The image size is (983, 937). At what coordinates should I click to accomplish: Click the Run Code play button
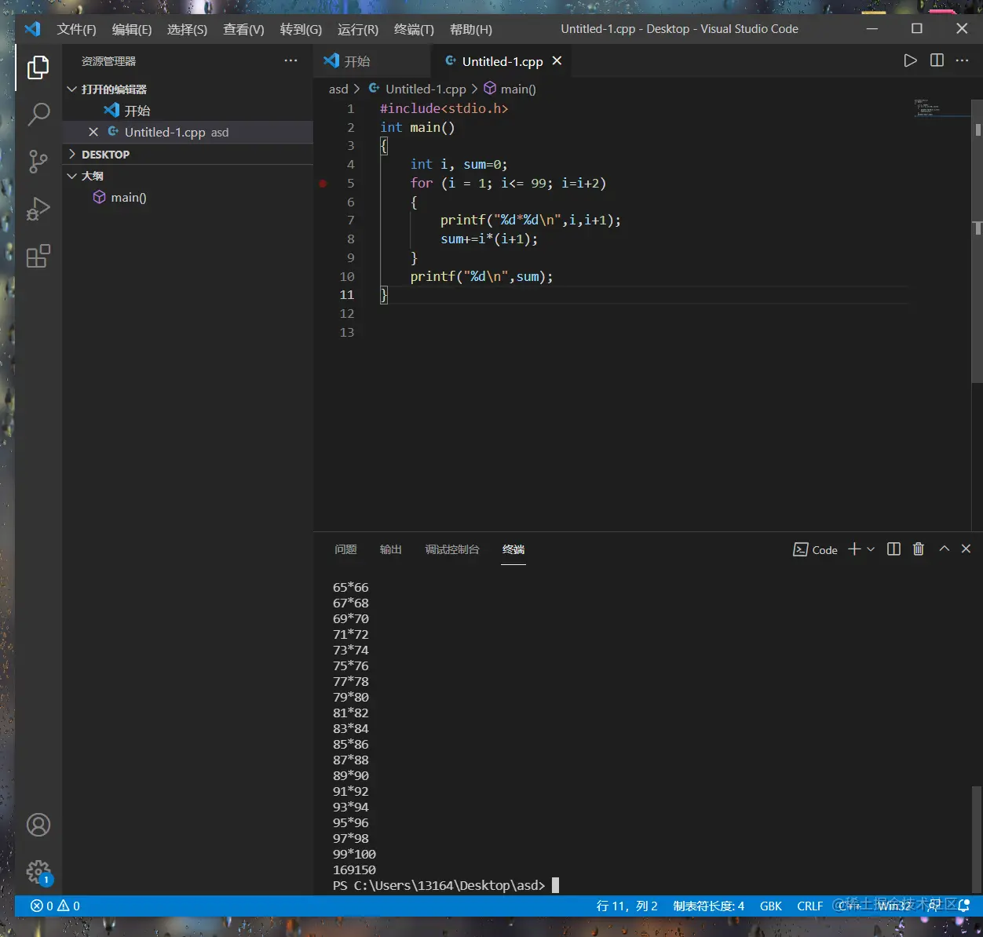pos(910,60)
